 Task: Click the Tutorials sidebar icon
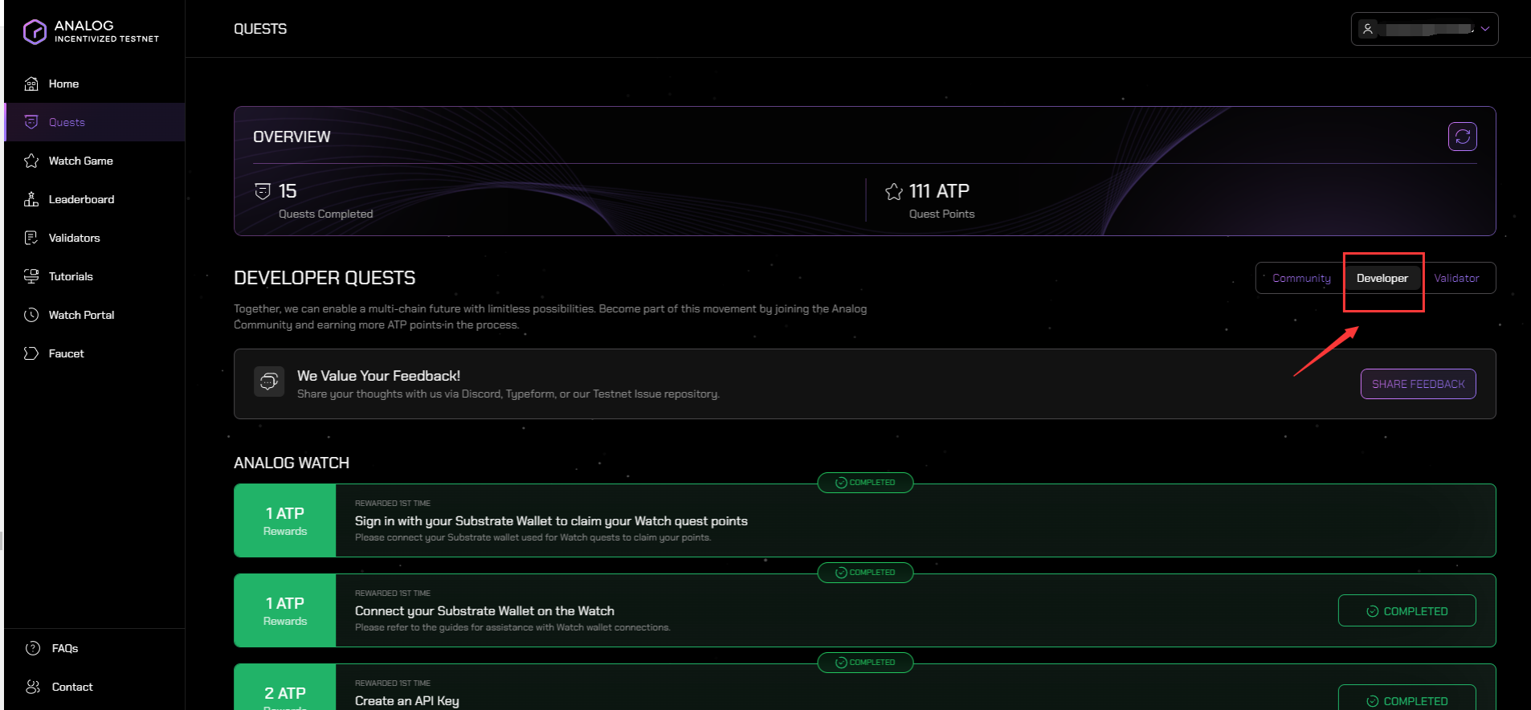pyautogui.click(x=31, y=276)
